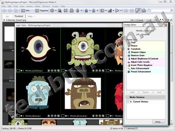Click the play slideshow icon
Screen dimensions: 175x131
tap(117, 11)
